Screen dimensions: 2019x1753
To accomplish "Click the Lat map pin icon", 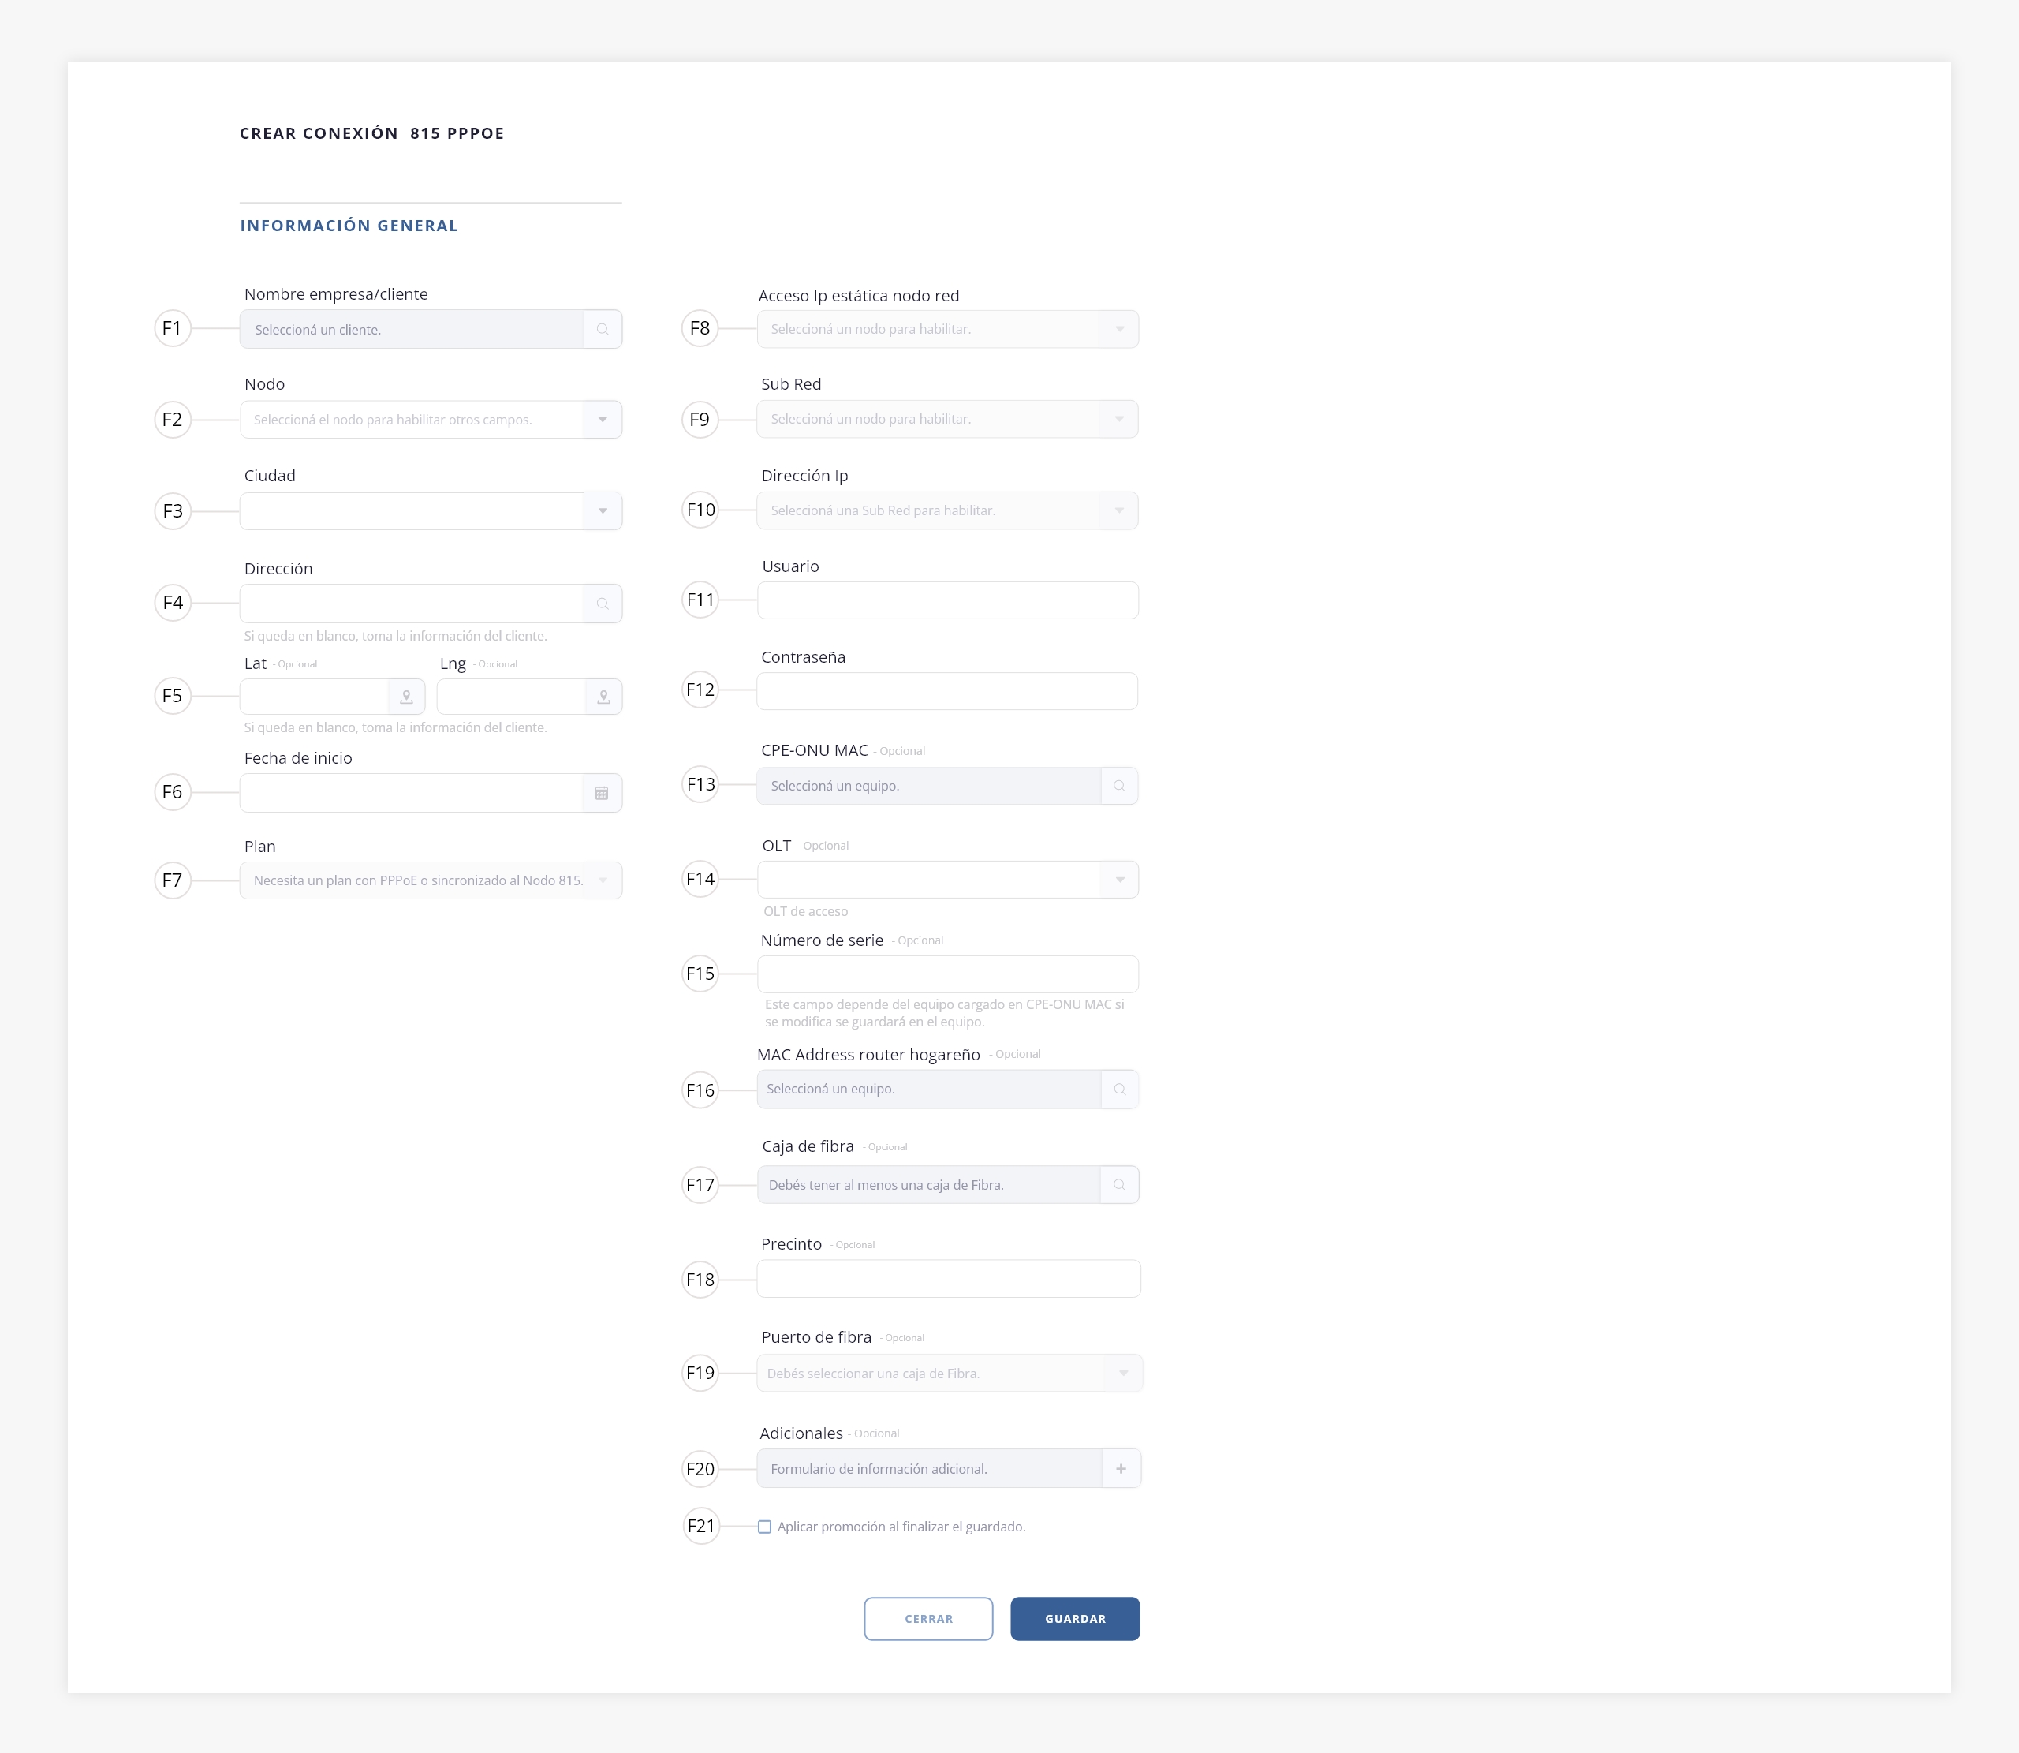I will [407, 697].
